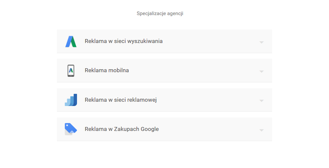Click the word 'wyszukiwania' in the first row

(145, 41)
